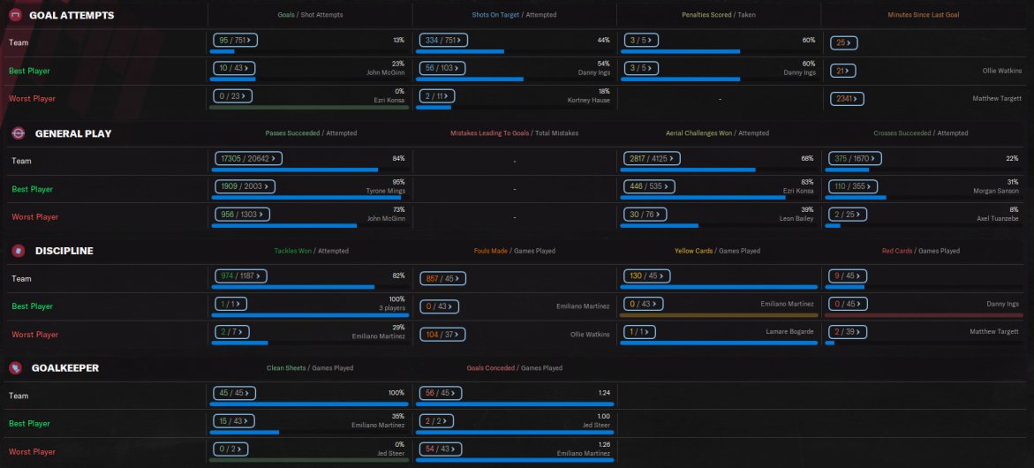Open team goals 95 / 751 stat
Viewport: 1034px width, 468px height.
pos(235,41)
